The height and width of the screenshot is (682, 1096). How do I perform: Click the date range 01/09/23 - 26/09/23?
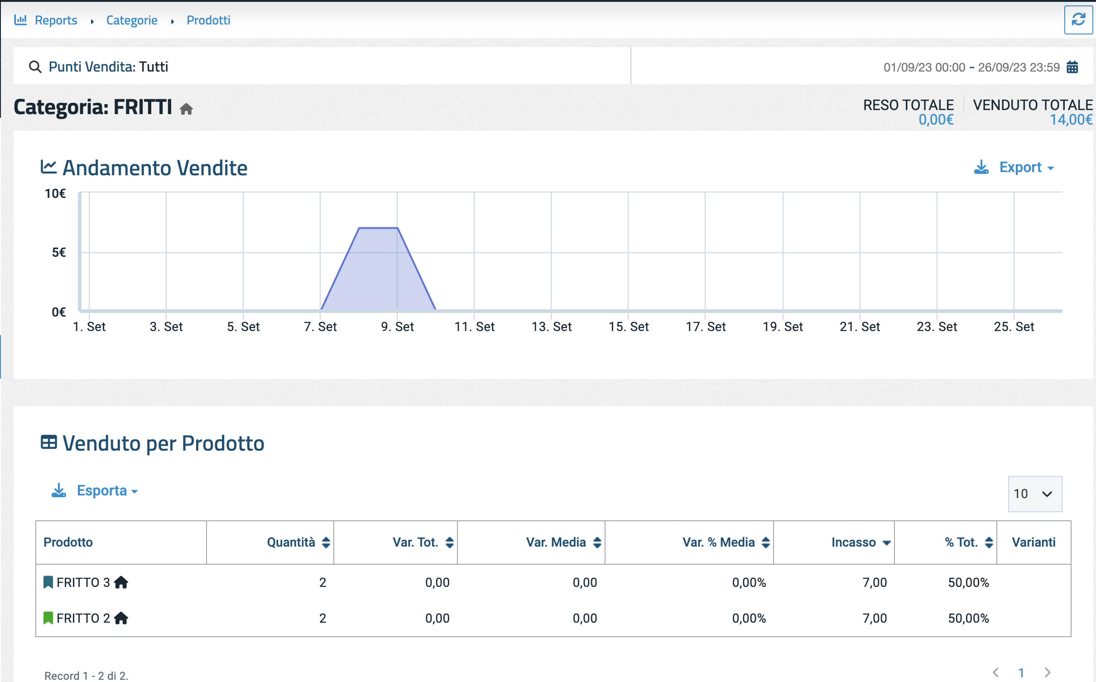pos(971,67)
